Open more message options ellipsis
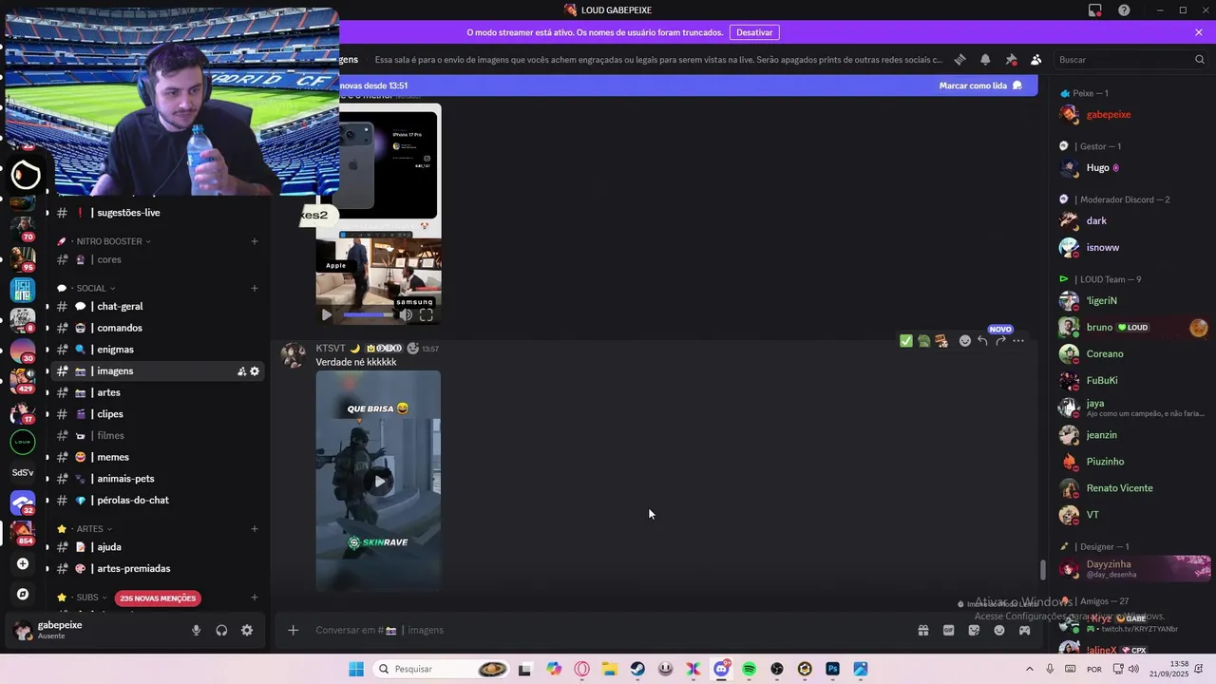The image size is (1216, 684). pos(1018,340)
